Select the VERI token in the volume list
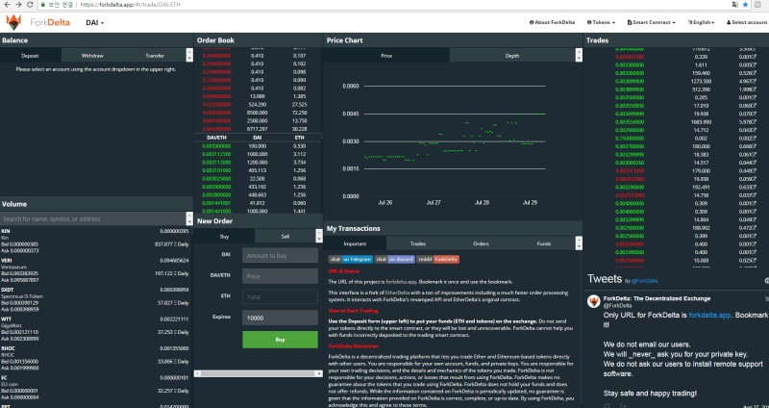This screenshot has height=408, width=769. 95,270
